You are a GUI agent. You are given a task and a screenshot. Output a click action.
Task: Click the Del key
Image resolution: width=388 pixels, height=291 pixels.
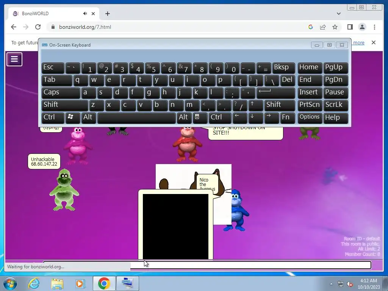[x=288, y=80]
